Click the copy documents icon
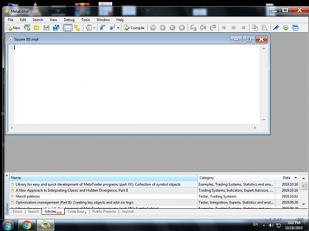 pyautogui.click(x=255, y=28)
